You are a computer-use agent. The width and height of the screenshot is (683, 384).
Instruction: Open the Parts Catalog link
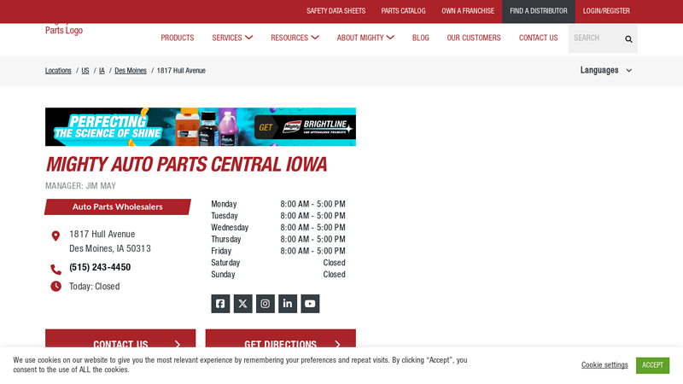(x=403, y=11)
